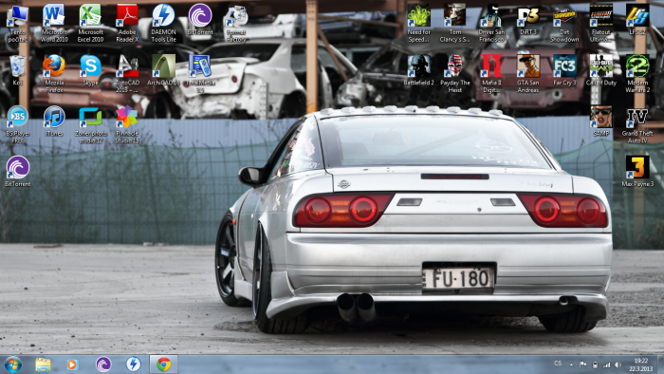Select the Microsoft Word 2010 shortcut
Screen dimensions: 664x374
click(x=54, y=24)
